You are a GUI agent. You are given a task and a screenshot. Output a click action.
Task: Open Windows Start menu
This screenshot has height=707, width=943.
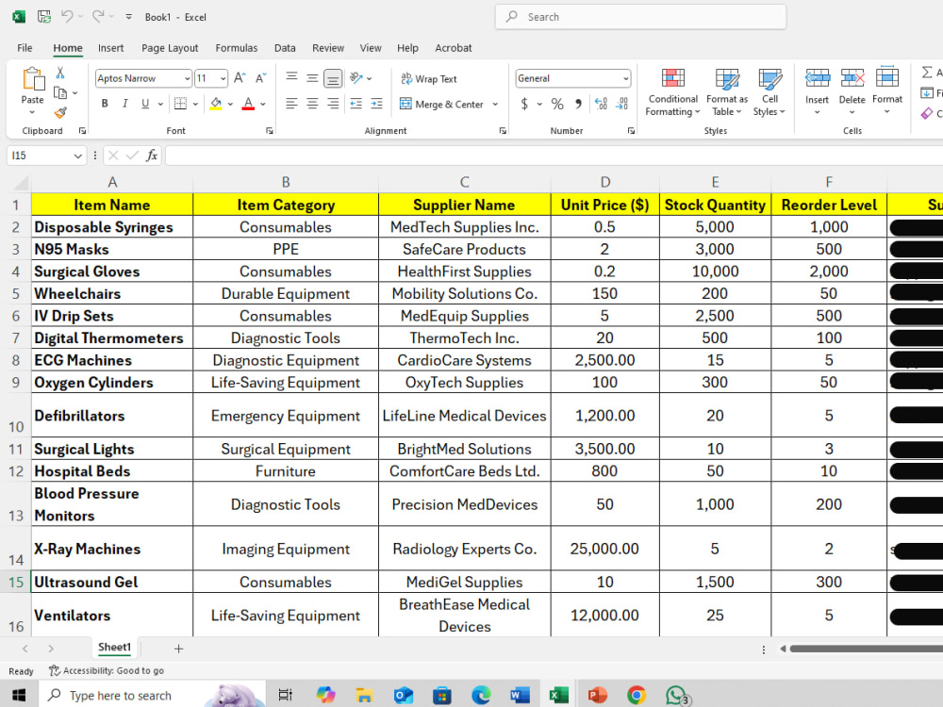click(19, 696)
